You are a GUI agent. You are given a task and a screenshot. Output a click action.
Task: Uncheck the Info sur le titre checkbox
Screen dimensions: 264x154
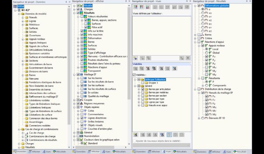coord(82,31)
